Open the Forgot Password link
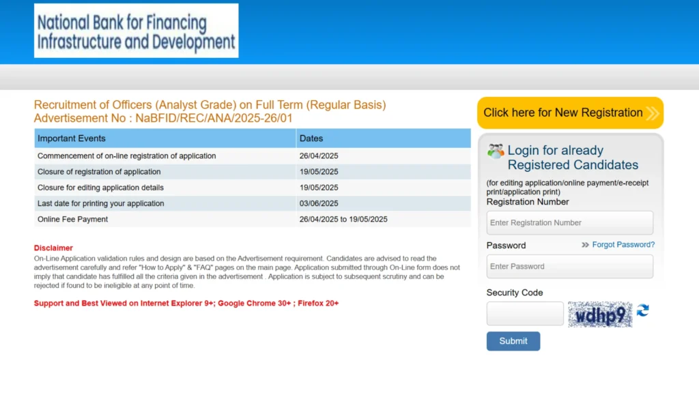 623,245
